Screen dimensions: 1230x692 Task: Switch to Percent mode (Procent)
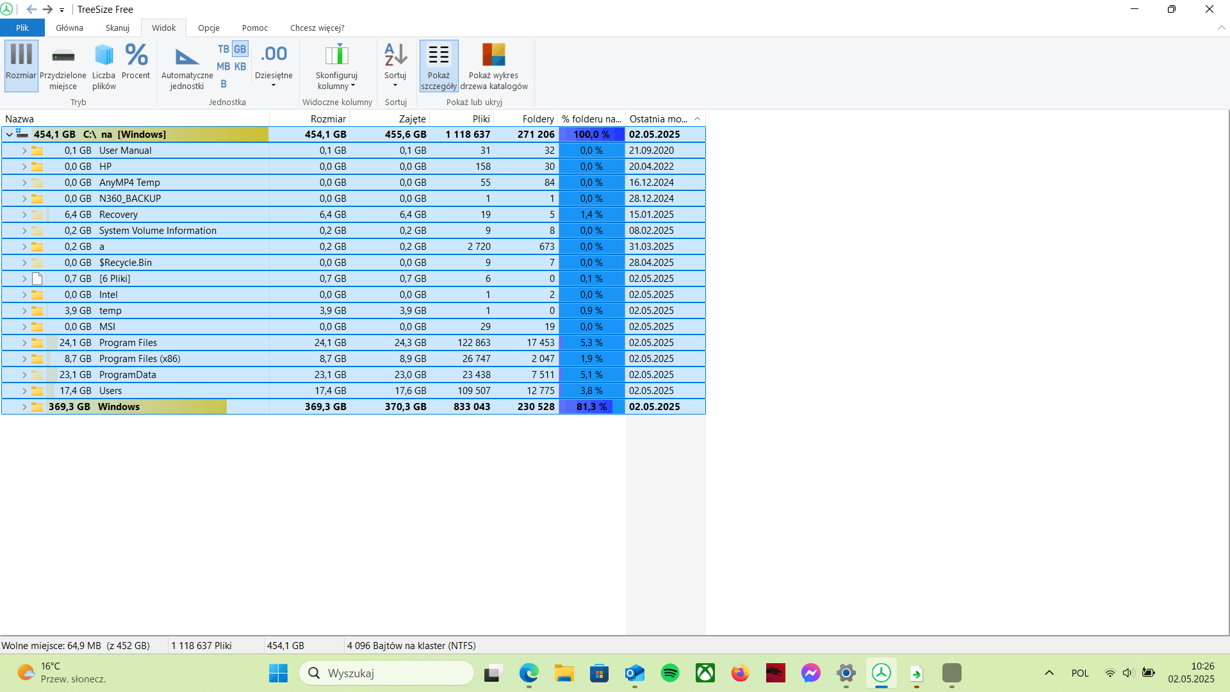[x=136, y=63]
